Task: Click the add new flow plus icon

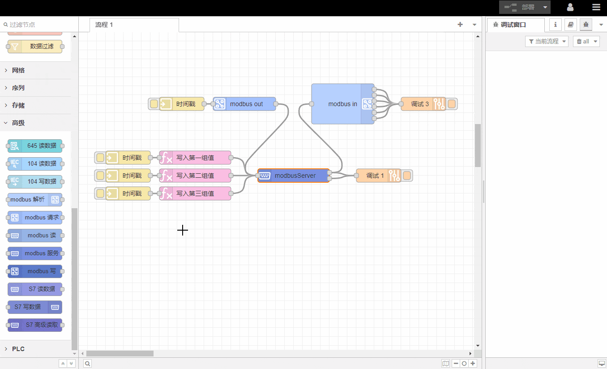Action: point(460,25)
